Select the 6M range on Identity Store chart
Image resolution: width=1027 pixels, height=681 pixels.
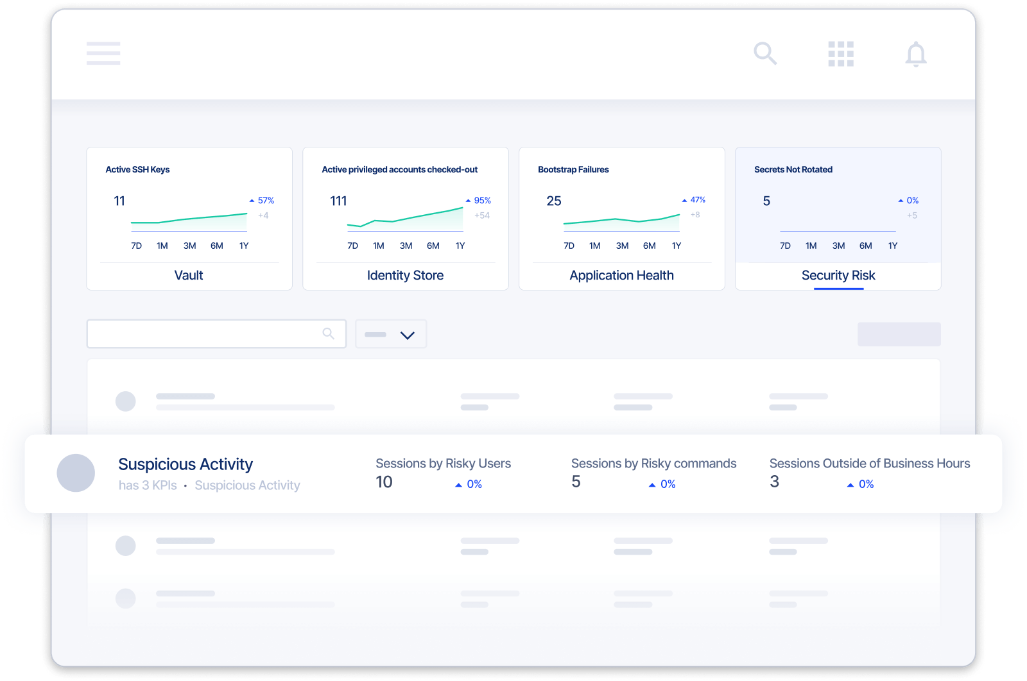(433, 246)
